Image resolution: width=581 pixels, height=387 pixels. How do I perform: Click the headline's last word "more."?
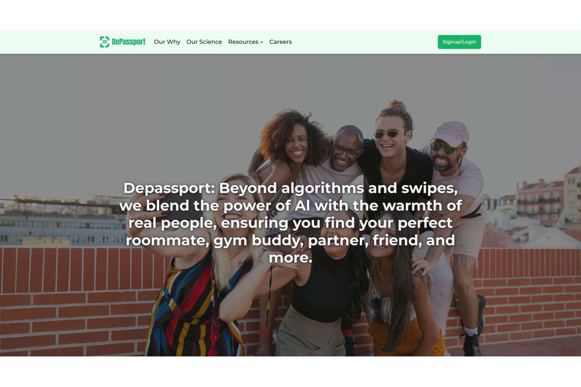(290, 257)
